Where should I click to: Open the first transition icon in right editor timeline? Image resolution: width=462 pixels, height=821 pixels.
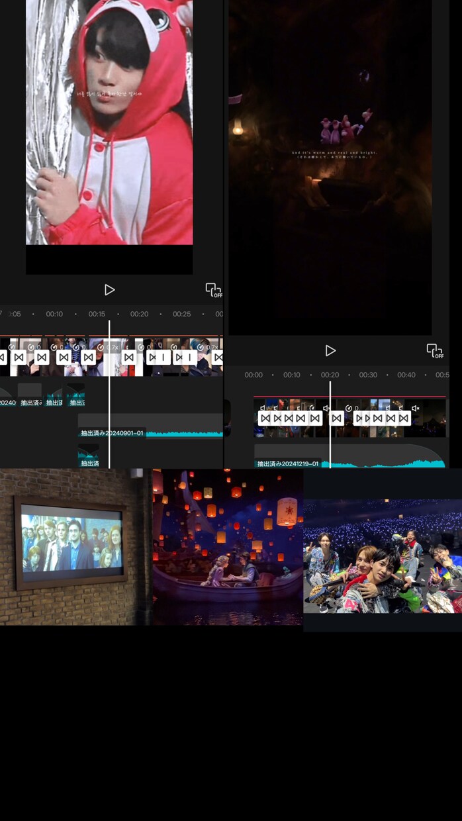265,418
